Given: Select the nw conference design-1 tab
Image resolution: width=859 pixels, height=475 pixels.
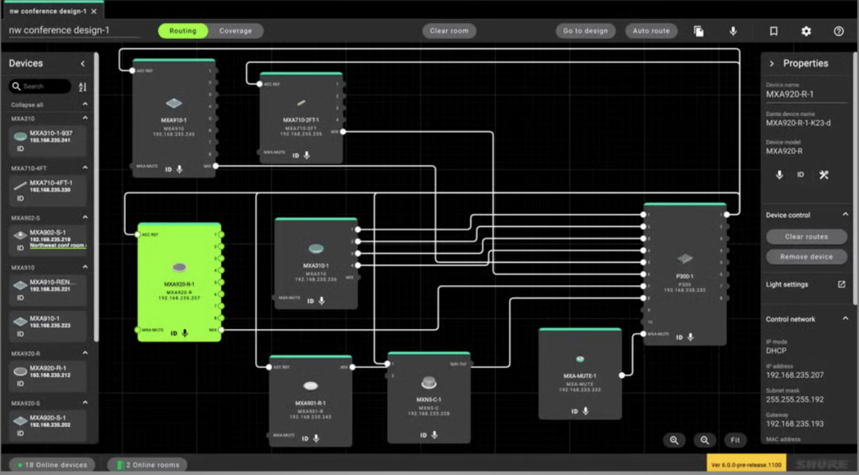Looking at the screenshot, I should click(49, 11).
